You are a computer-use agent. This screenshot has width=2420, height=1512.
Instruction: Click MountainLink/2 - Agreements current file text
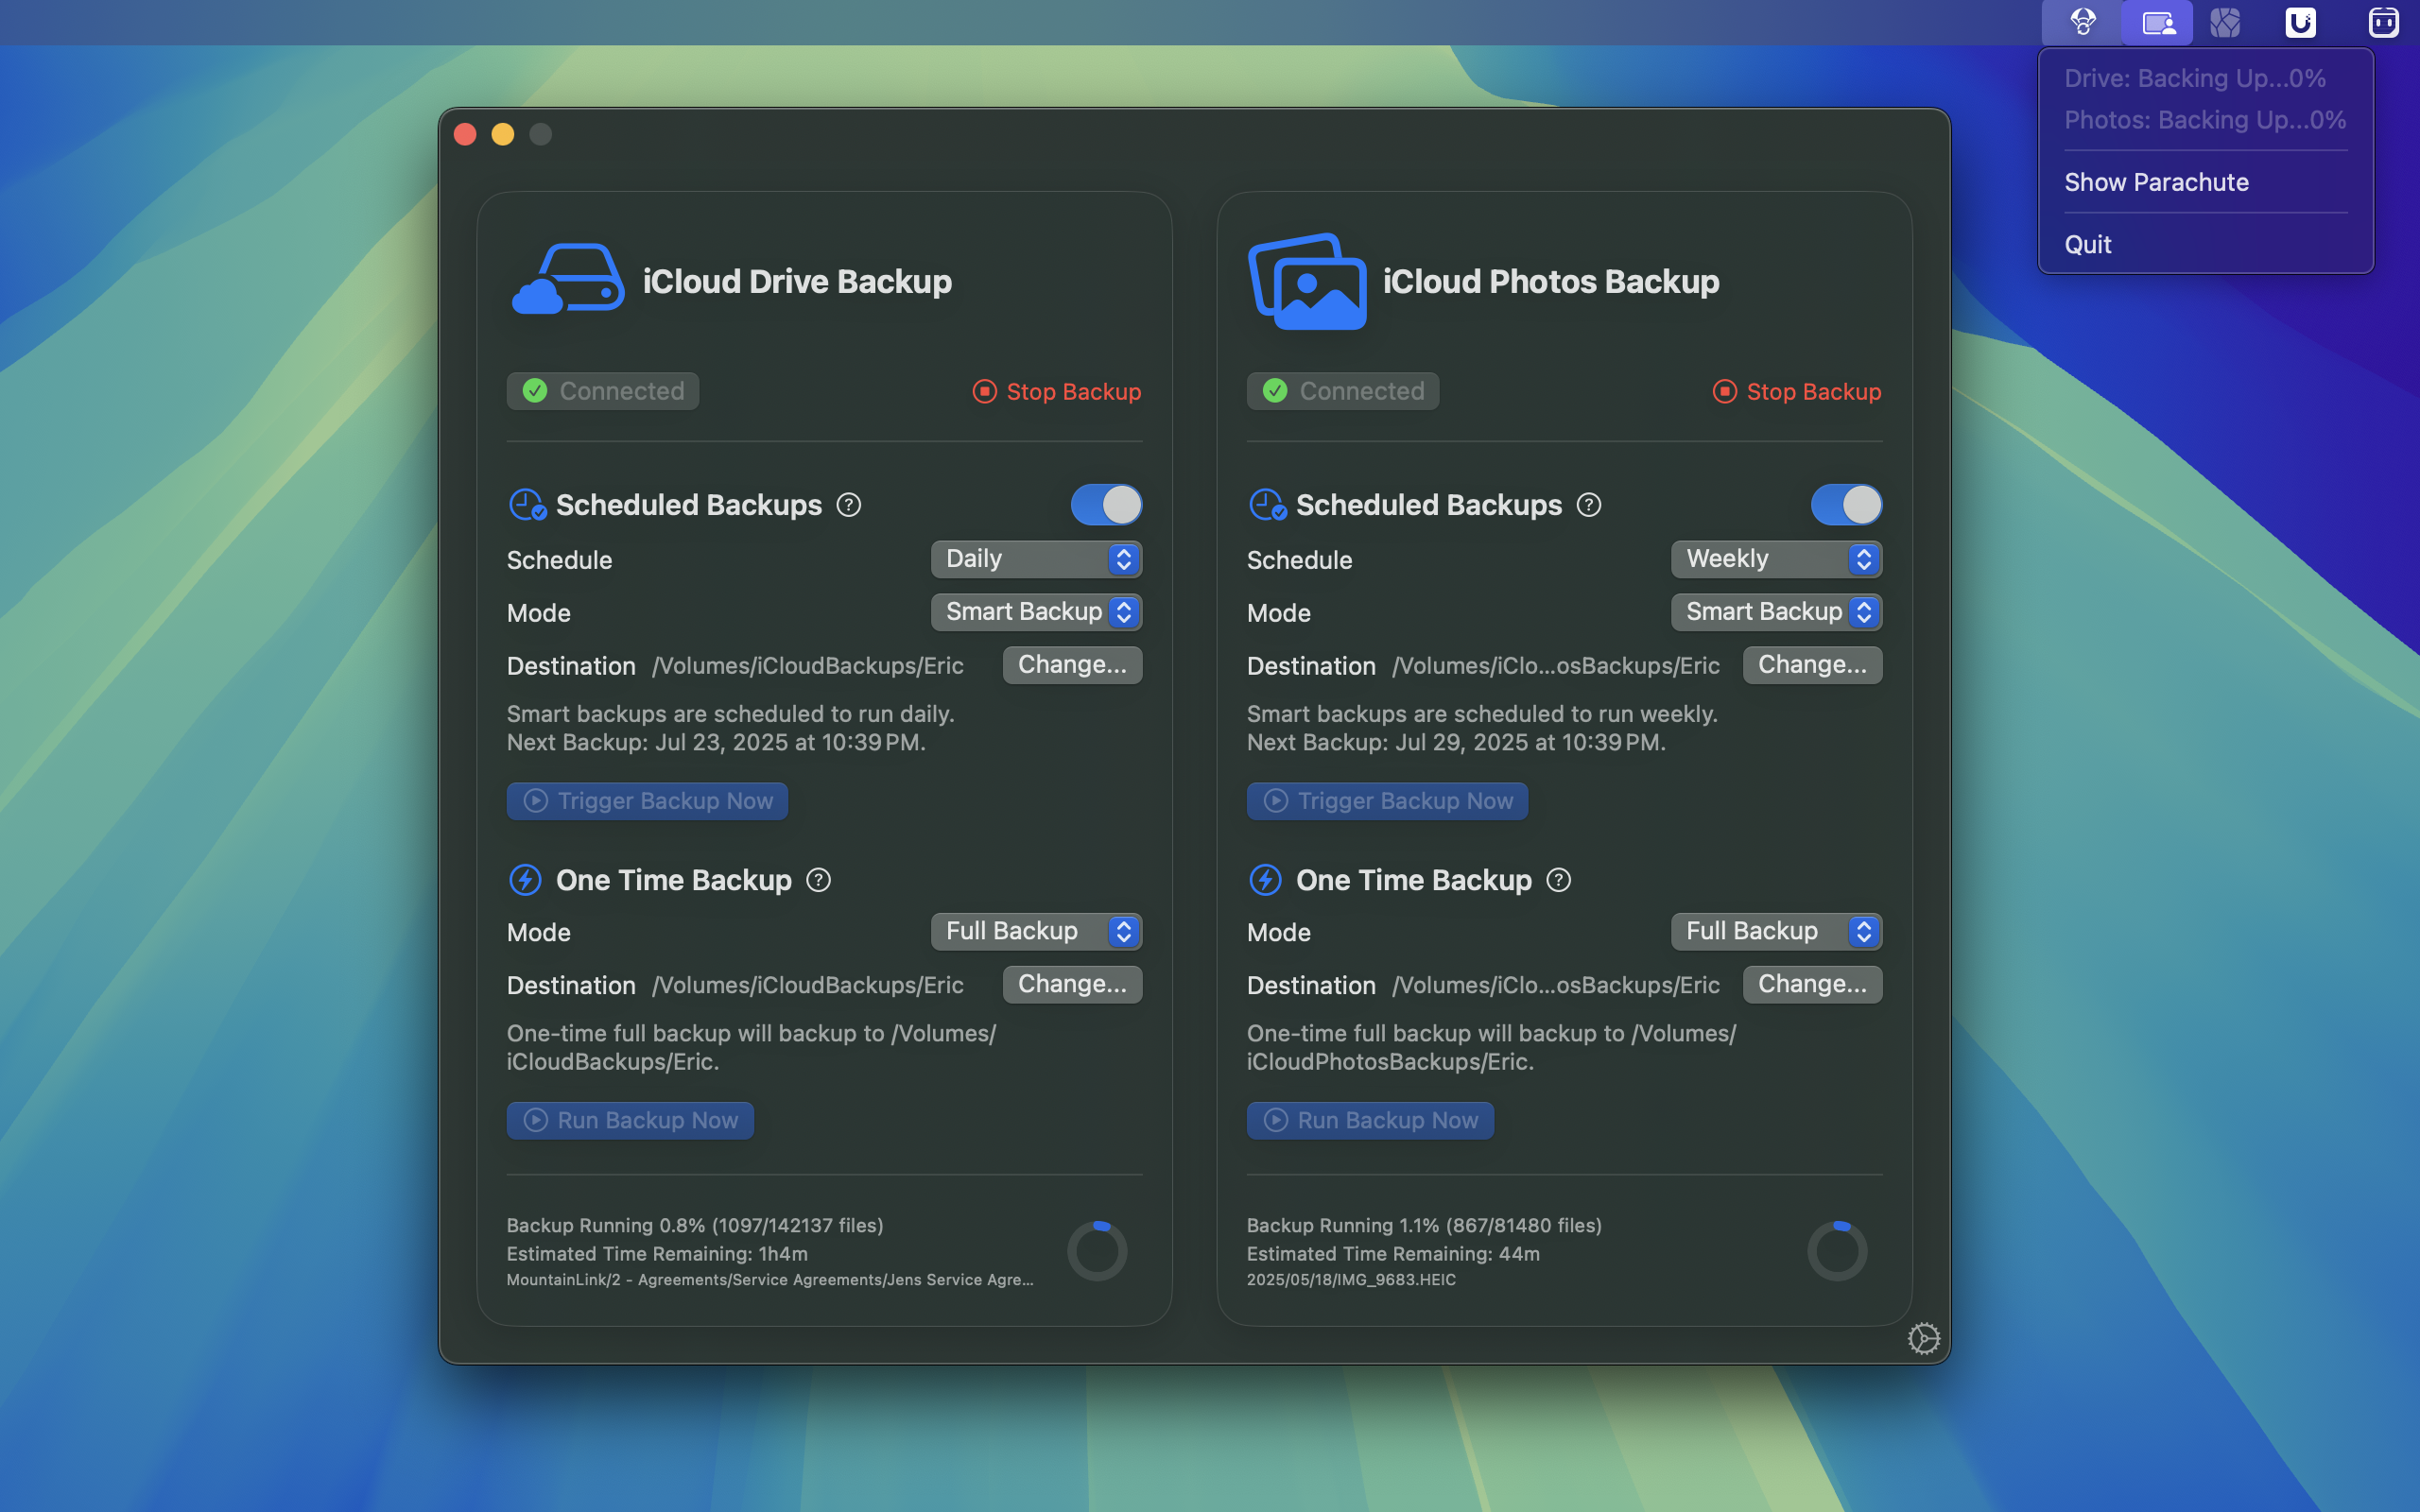tap(770, 1280)
